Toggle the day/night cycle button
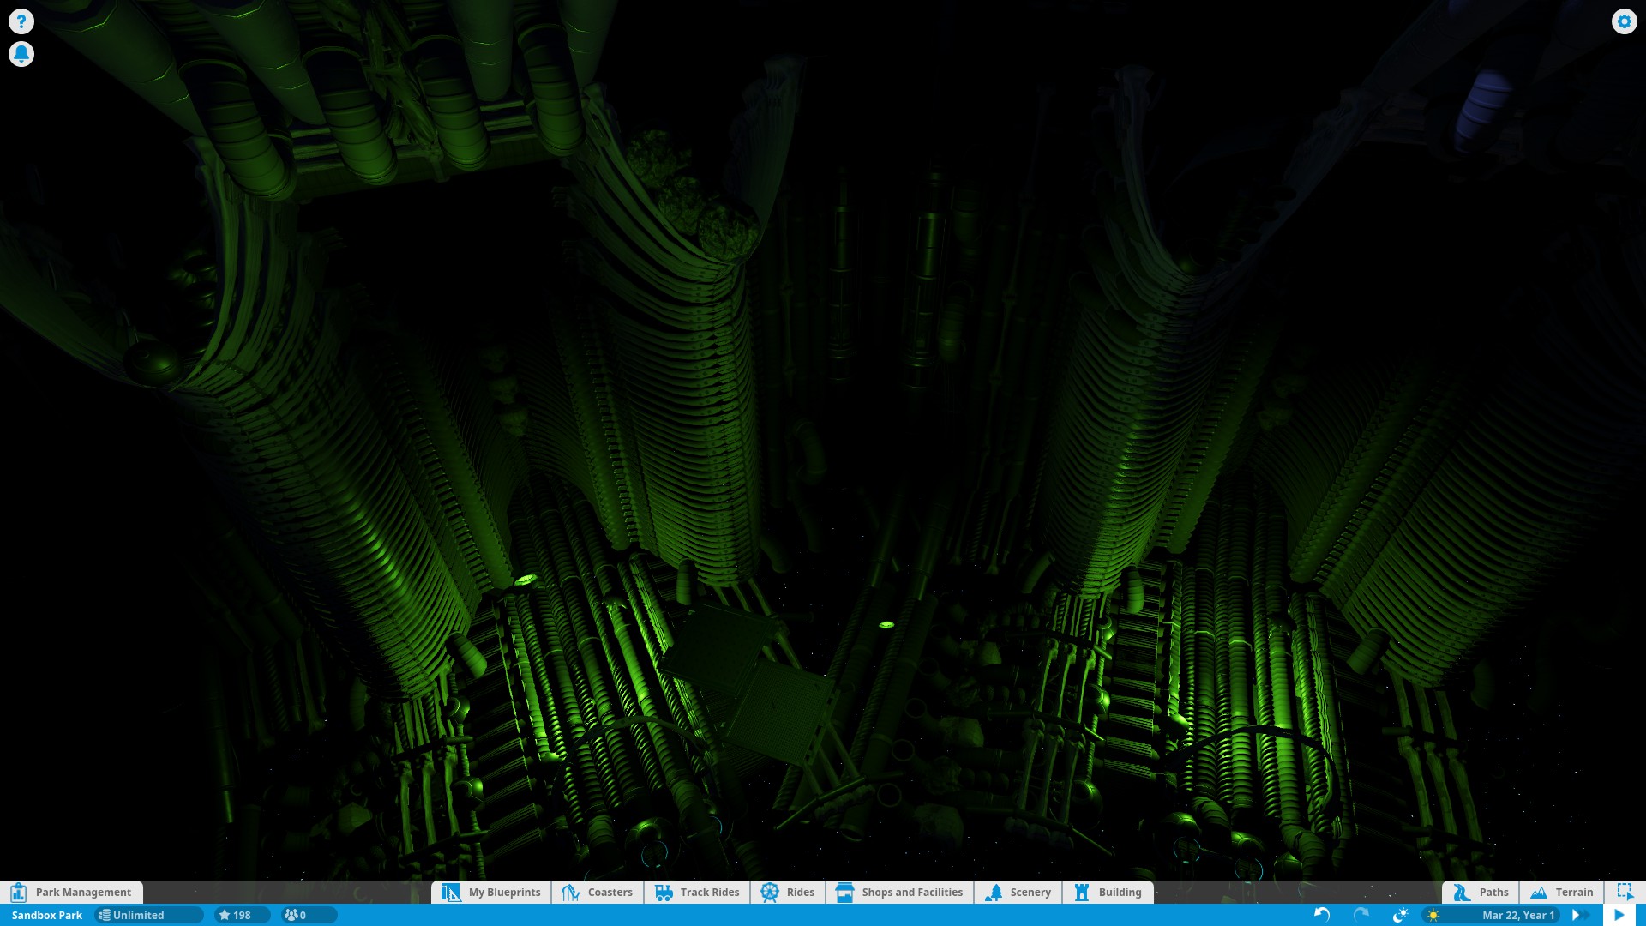Screen dimensions: 1646x926 (x=1400, y=915)
